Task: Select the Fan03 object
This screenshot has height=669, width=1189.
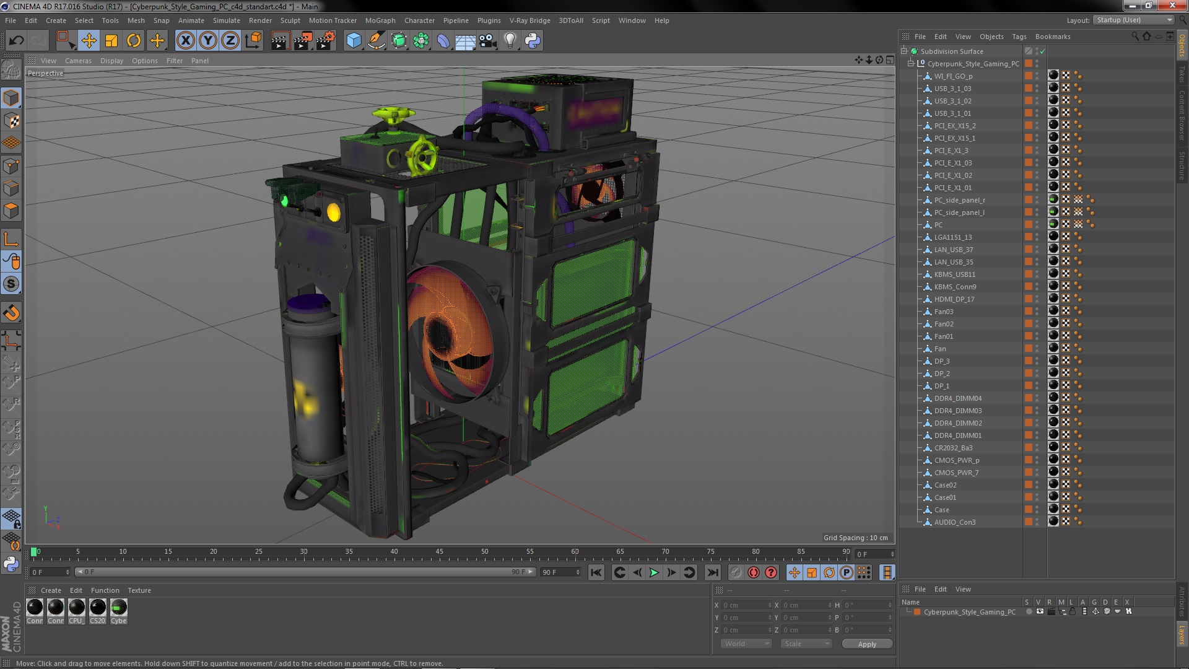Action: coord(944,312)
